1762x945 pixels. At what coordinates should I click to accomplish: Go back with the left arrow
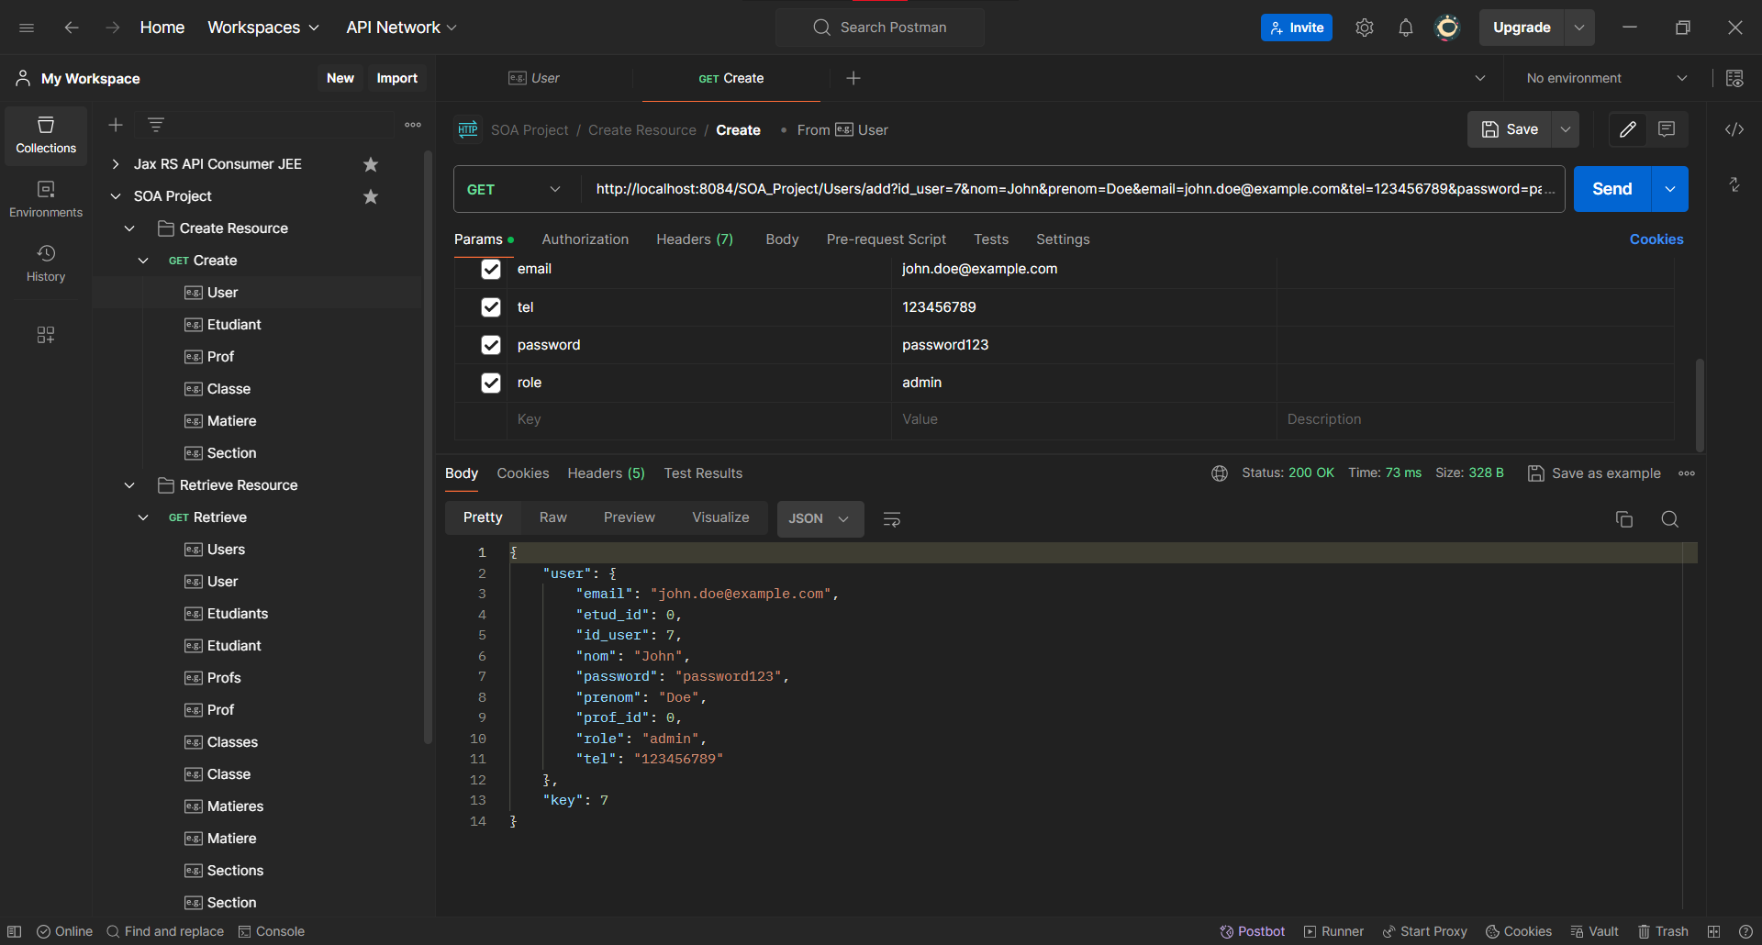[x=72, y=28]
